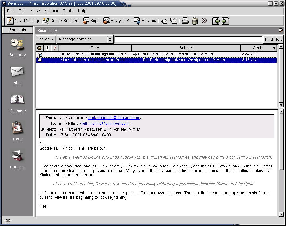Select Re: Partnership message from Mark Johnson
This screenshot has height=226, width=286.
(x=156, y=60)
